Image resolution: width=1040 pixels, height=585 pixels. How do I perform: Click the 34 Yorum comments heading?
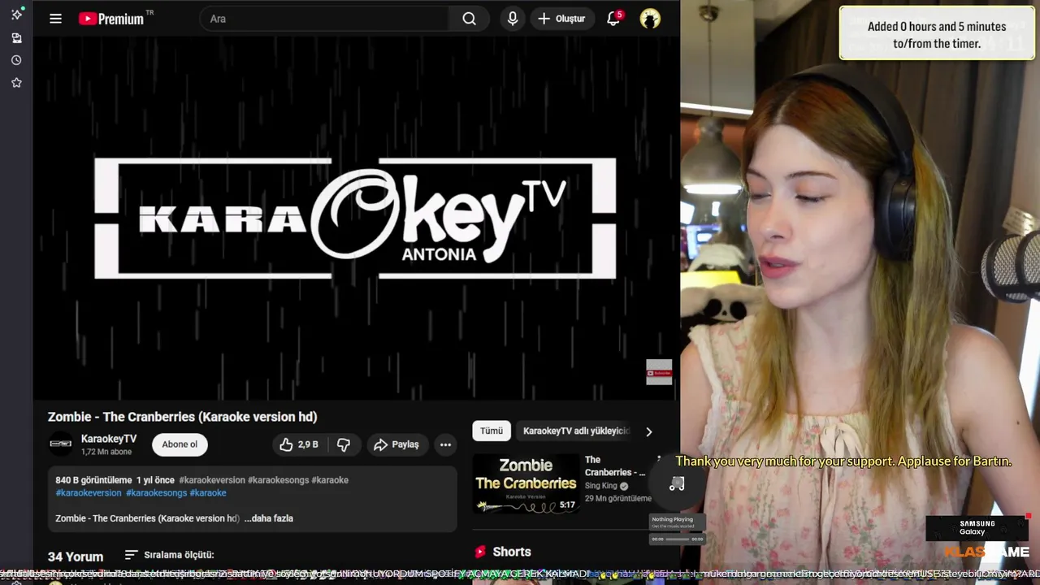coord(76,557)
